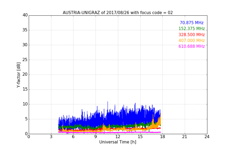Viewport: 230px width, 153px height.
Task: Select the 70.875 MHz legend label
Action: coord(192,23)
